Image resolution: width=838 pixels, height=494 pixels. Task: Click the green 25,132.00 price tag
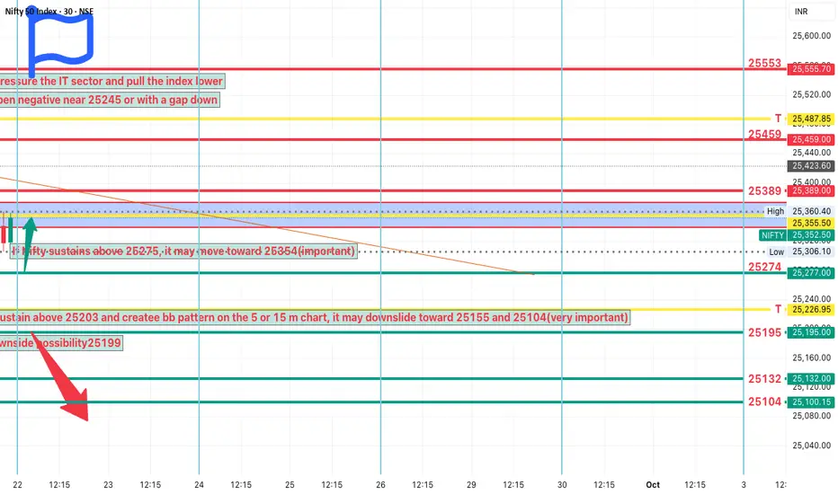coord(811,379)
